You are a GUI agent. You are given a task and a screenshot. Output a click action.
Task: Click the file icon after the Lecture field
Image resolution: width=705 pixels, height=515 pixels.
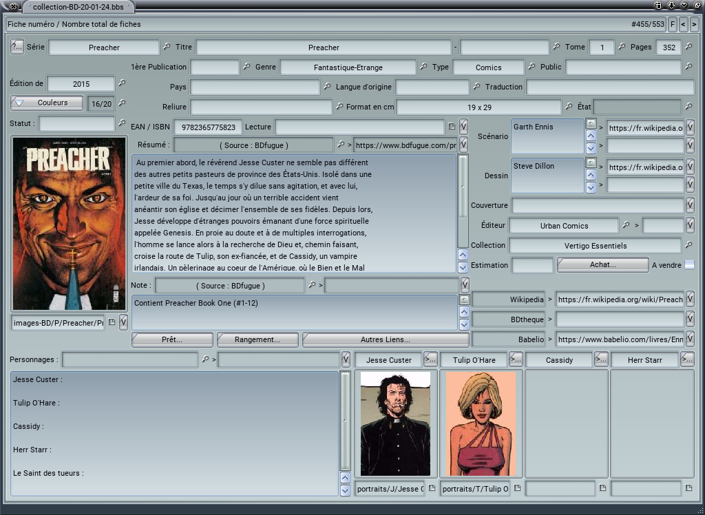click(x=452, y=127)
